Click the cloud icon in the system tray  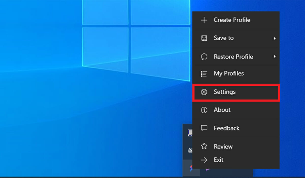coord(190,150)
